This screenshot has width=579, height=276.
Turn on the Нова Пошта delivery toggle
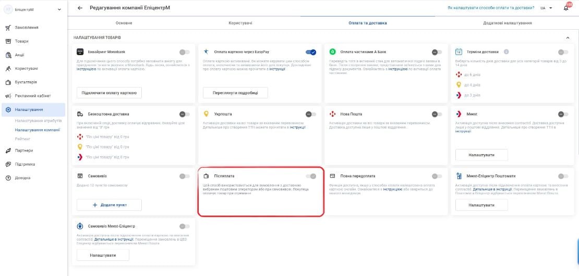pos(437,114)
